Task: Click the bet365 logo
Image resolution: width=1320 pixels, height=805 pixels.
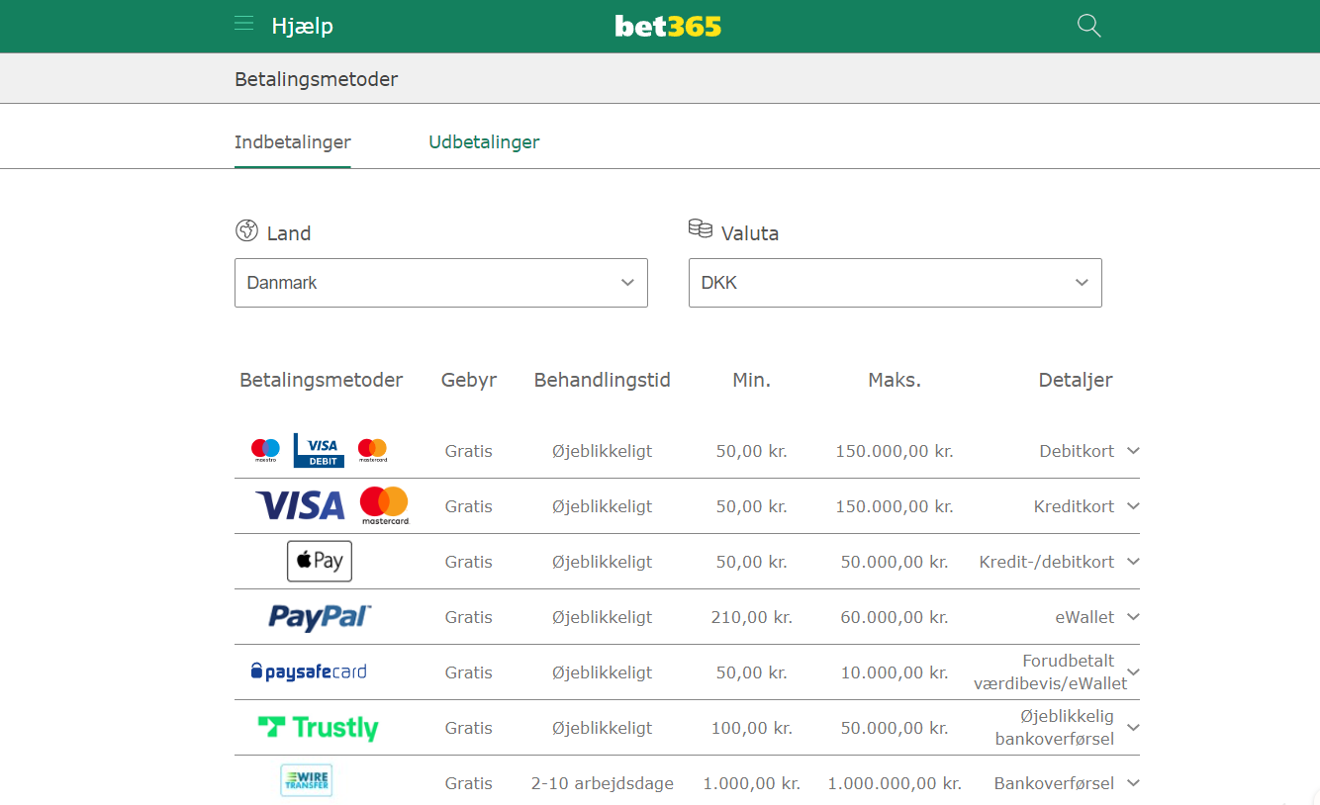Action: 668,26
